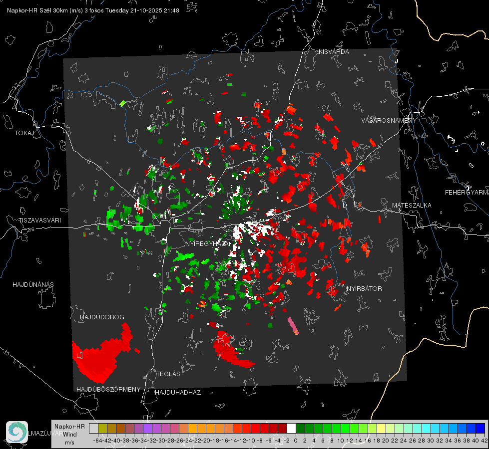Click the white zero-velocity swatch in the legend
This screenshot has height=449, width=489.
291,428
